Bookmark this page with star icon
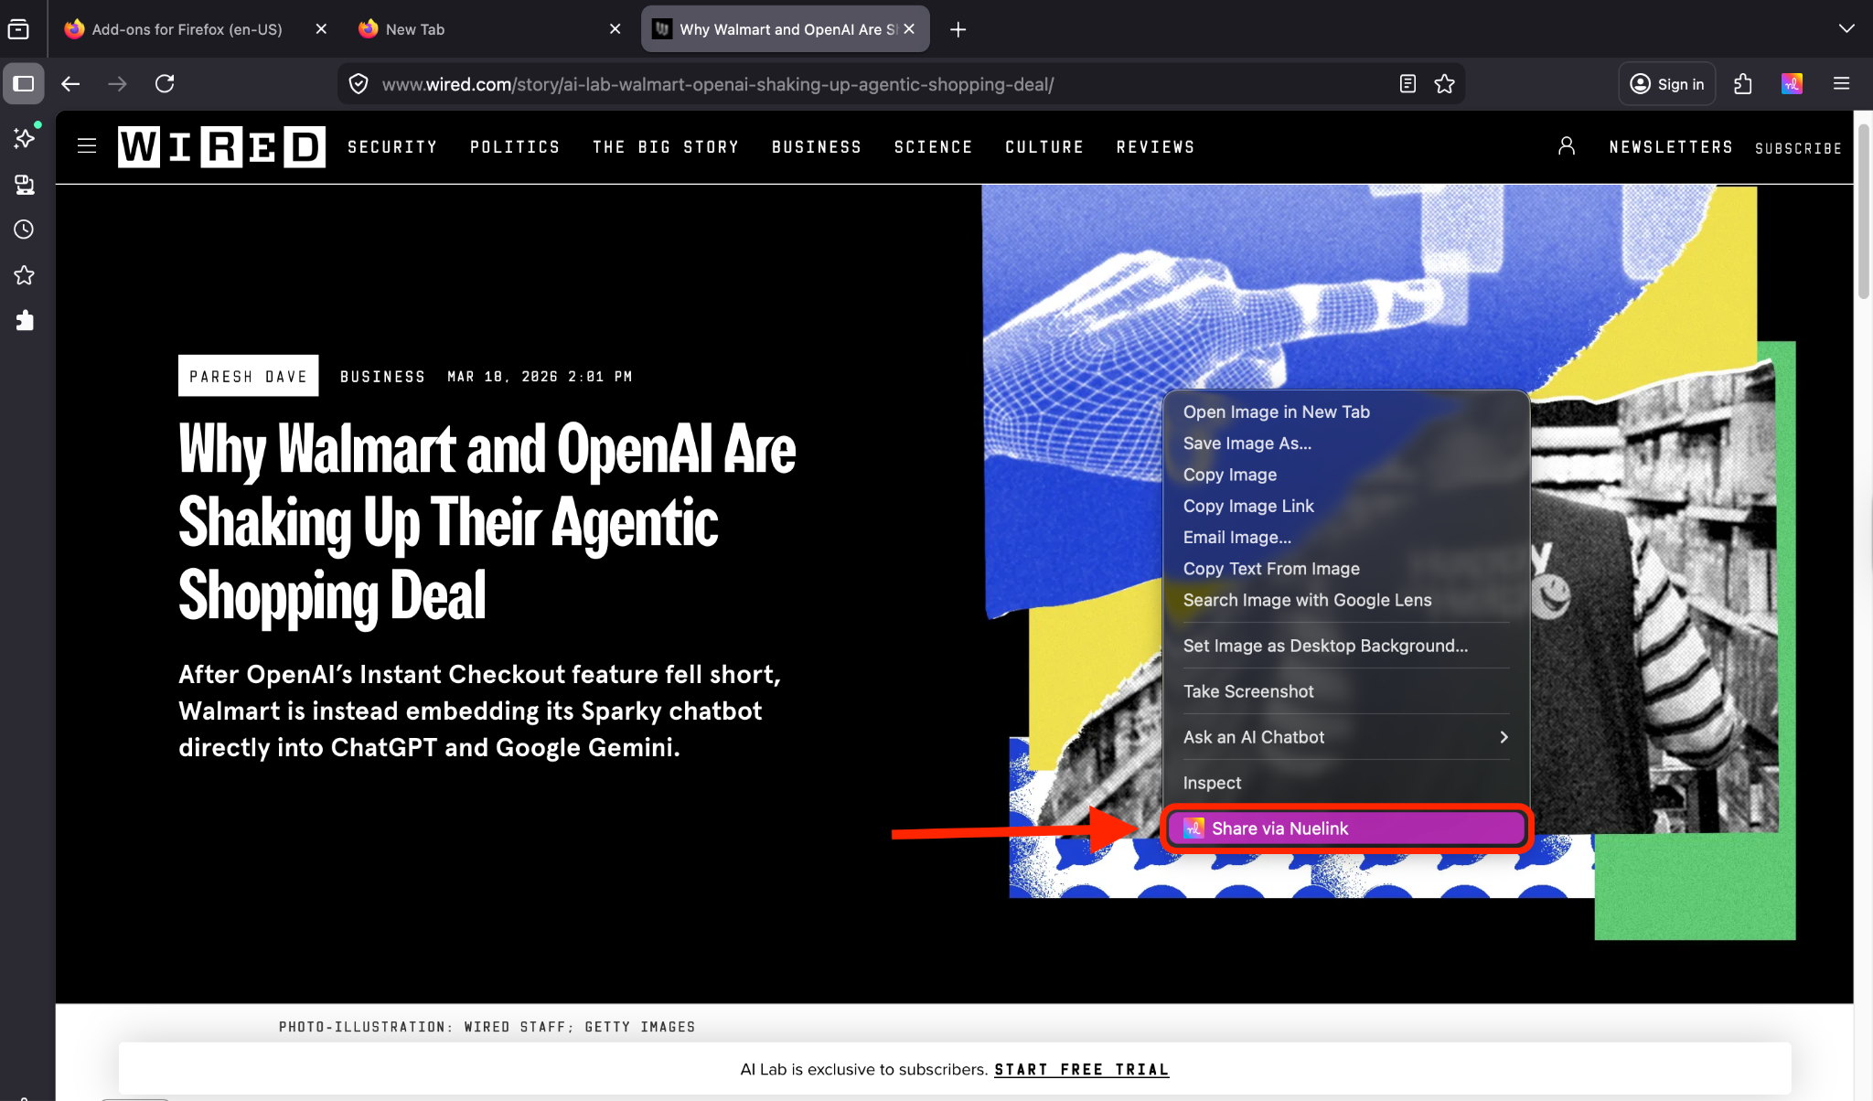The width and height of the screenshot is (1873, 1101). click(1444, 84)
